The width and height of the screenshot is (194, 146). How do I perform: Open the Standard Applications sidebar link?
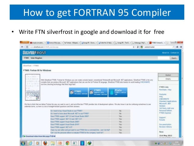[168, 101]
